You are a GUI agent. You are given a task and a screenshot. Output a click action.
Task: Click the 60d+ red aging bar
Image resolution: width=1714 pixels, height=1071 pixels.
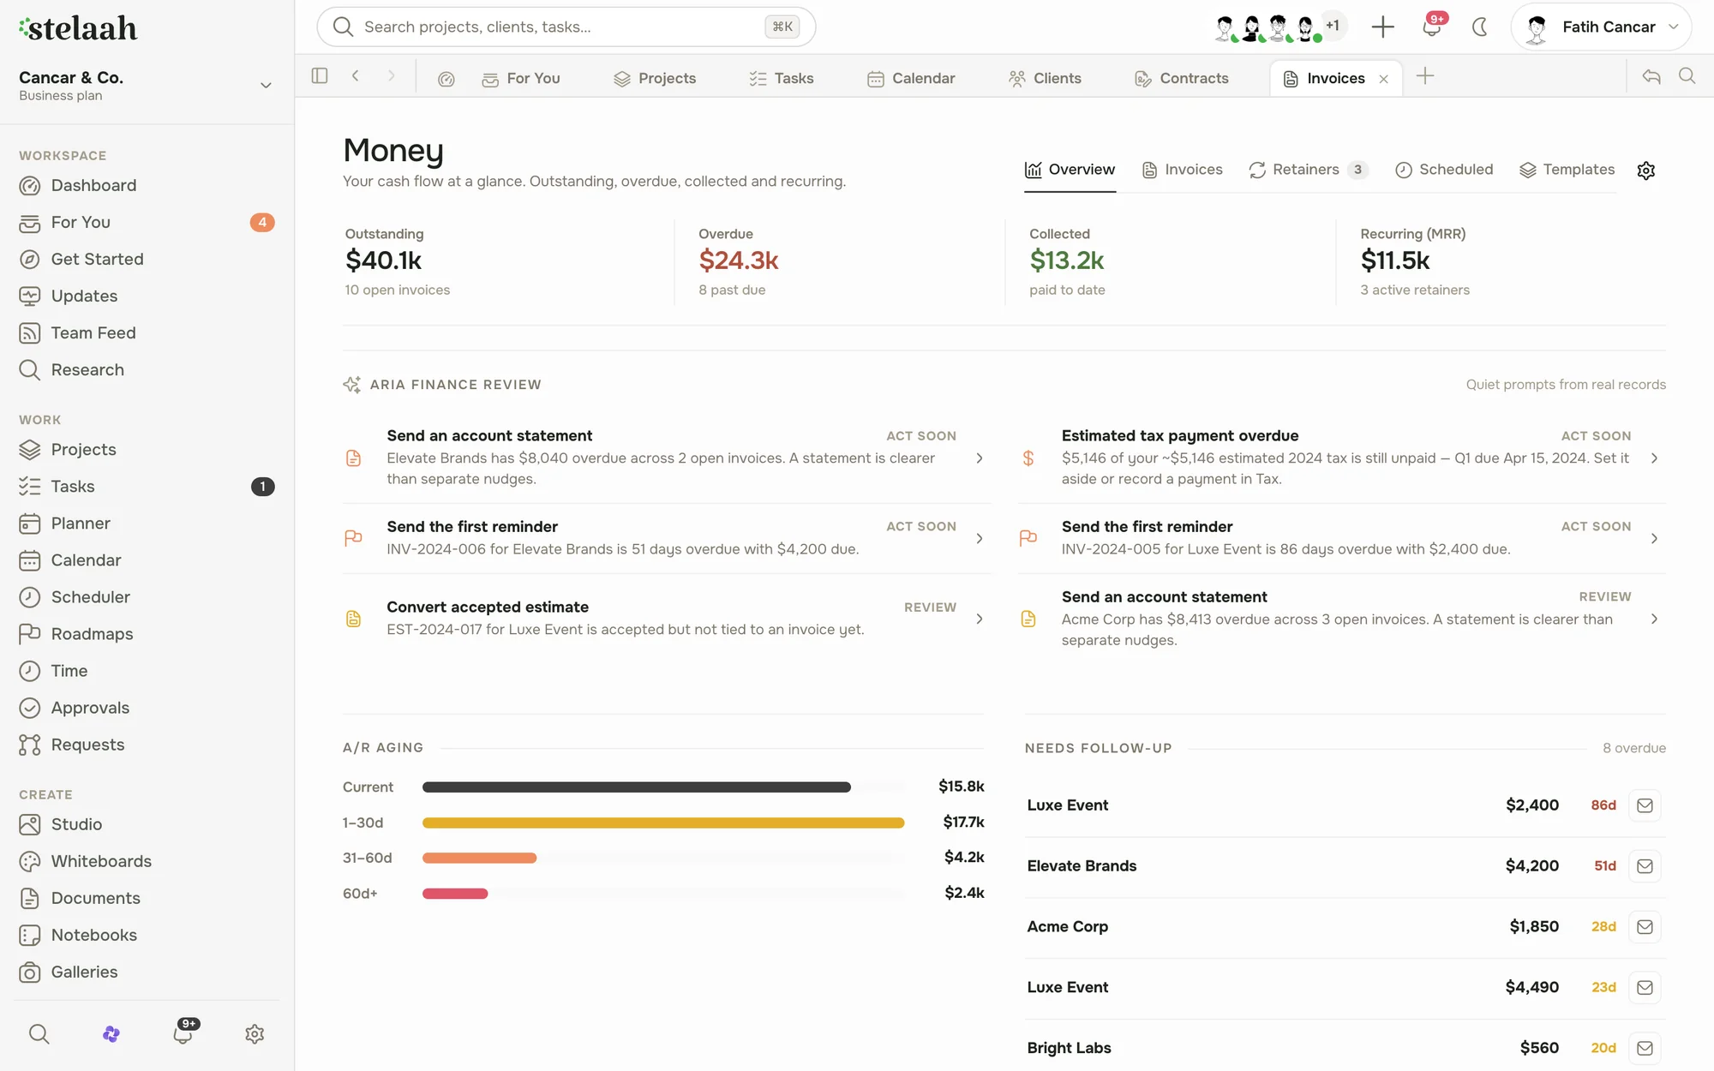coord(455,894)
